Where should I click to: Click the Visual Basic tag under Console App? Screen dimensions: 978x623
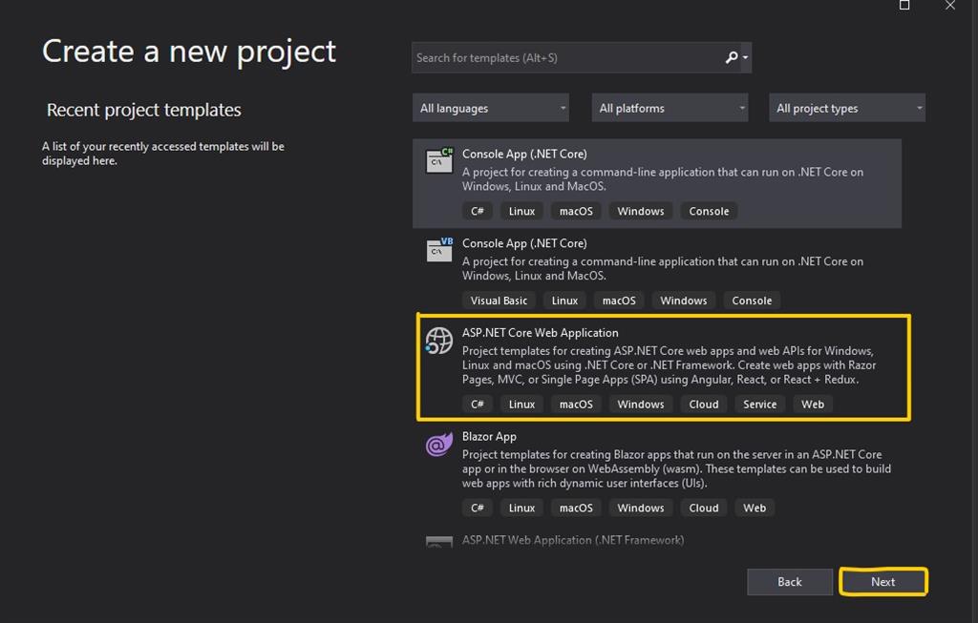(x=499, y=300)
